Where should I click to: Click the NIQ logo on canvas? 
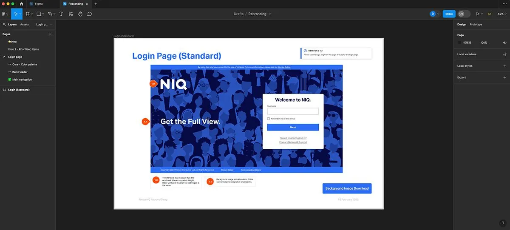(173, 84)
